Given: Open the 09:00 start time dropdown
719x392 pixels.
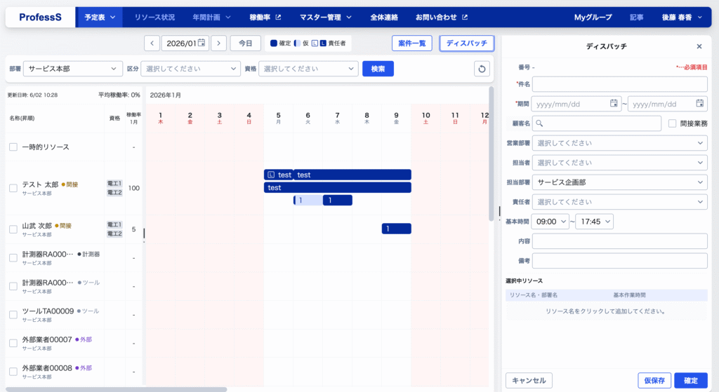Looking at the screenshot, I should [x=550, y=222].
